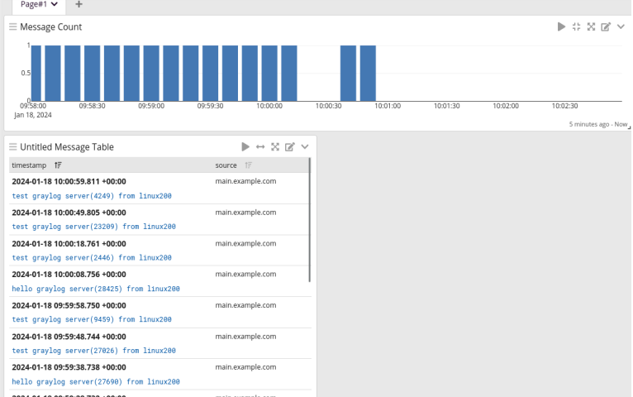Click the histogram bar near 10:00:00
Viewport: 633px width, 397px height.
[269, 73]
